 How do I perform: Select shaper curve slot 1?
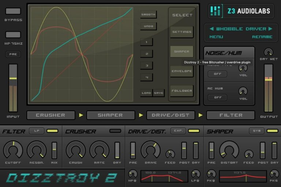[146, 42]
